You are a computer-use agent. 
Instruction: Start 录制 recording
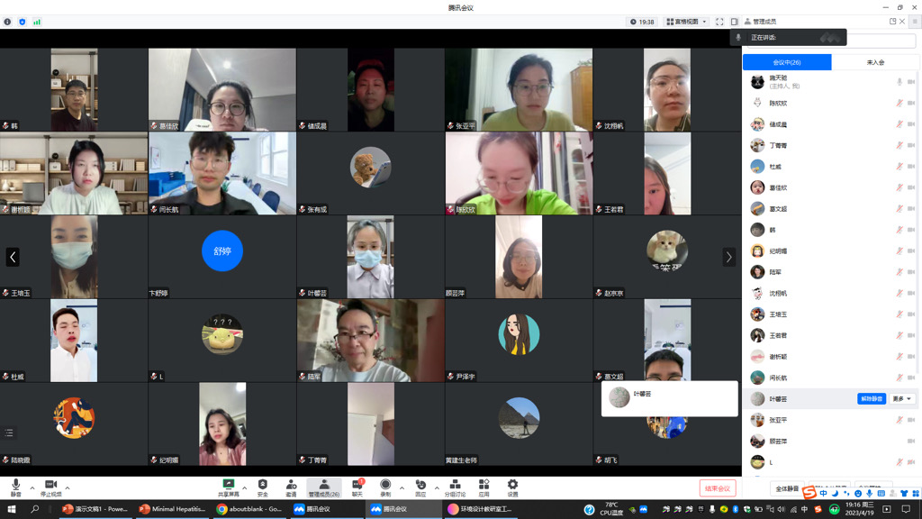tap(385, 484)
